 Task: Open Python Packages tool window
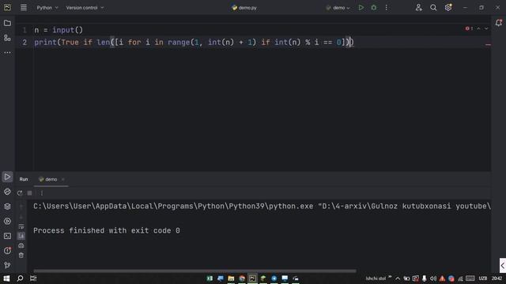7,192
